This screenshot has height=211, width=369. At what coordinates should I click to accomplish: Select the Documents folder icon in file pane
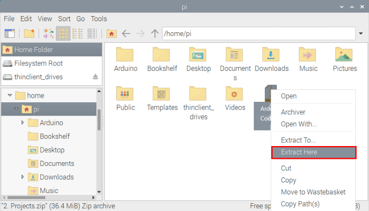pyautogui.click(x=234, y=54)
